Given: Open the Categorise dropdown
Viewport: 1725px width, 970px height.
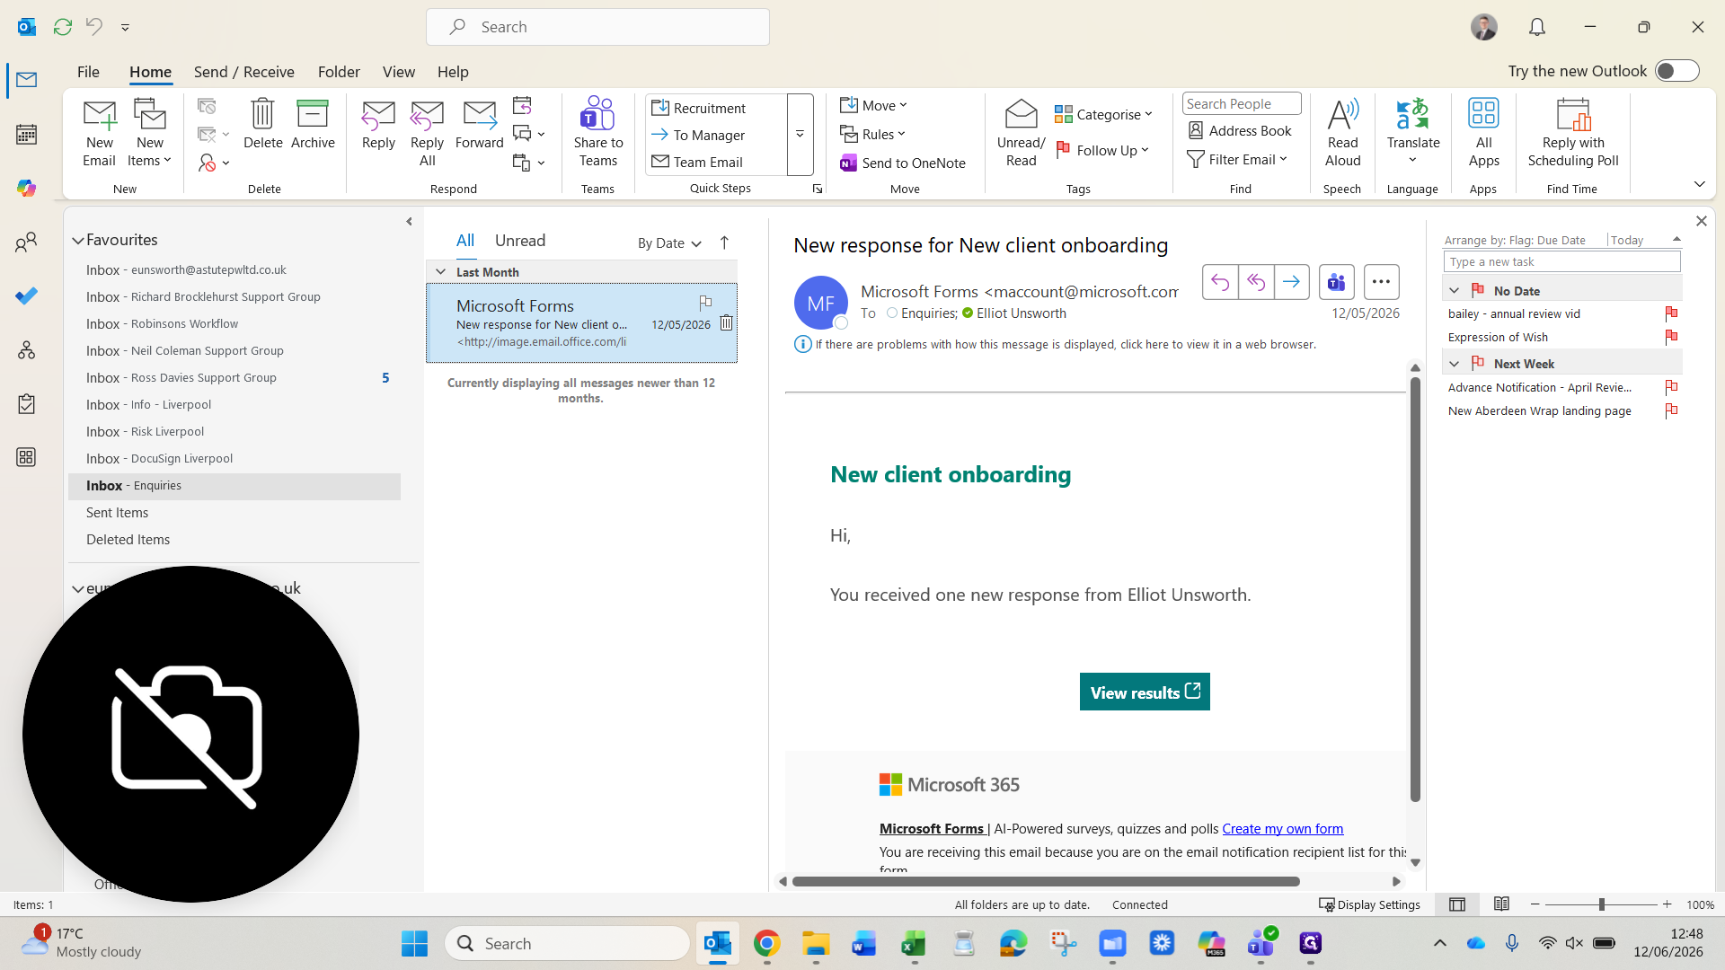Looking at the screenshot, I should [1102, 114].
